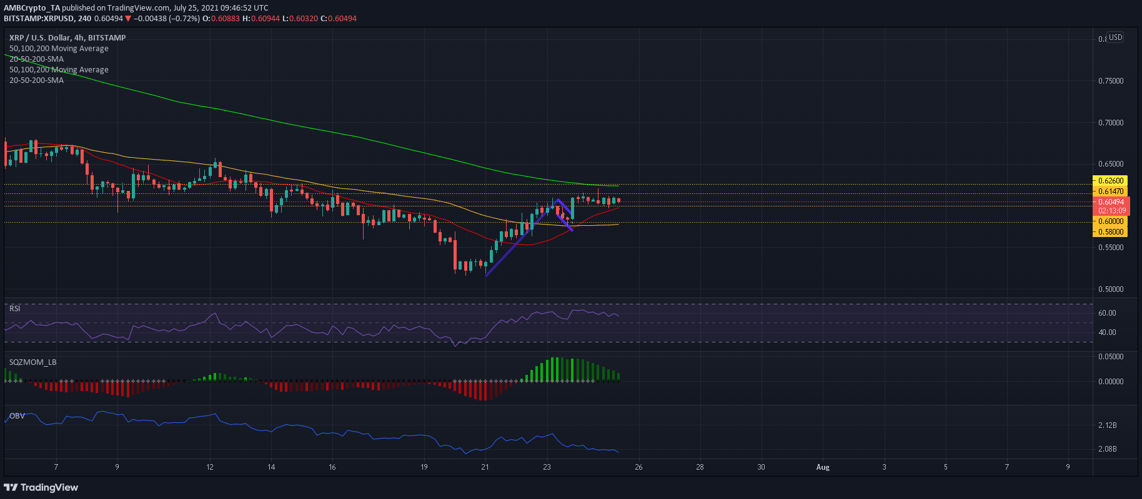
Task: Select the 0.58000 price level label
Action: click(1111, 232)
